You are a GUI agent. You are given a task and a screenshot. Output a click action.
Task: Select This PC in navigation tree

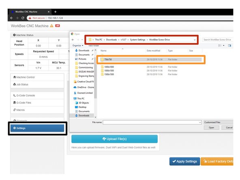79,99
